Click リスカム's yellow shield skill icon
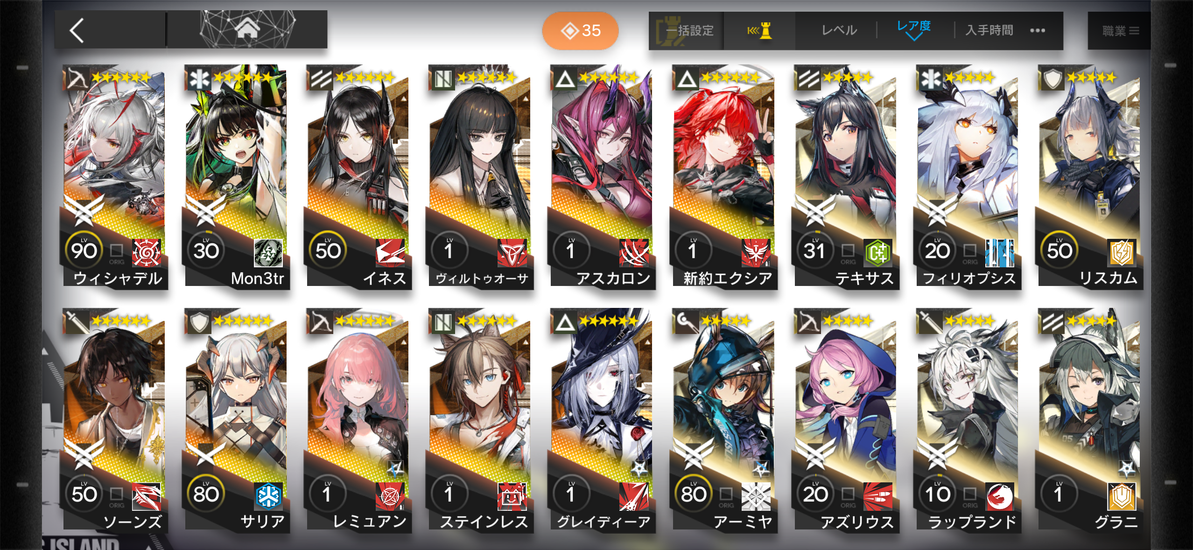 point(1122,253)
